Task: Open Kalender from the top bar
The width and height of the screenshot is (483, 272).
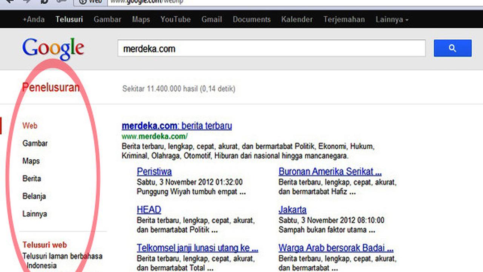Action: 297,20
